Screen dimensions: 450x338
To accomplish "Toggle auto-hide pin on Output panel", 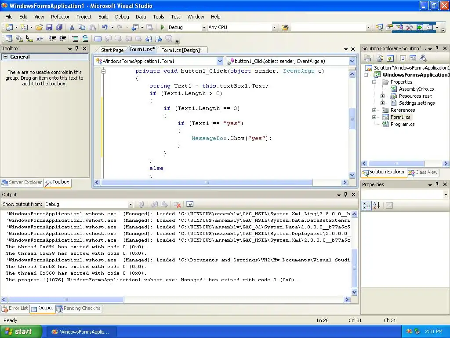I will pyautogui.click(x=345, y=195).
